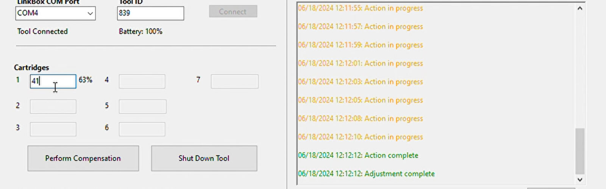Click the 12:12:03 "Action in progress" entry
Viewport: 606px width, 189px height.
360,82
